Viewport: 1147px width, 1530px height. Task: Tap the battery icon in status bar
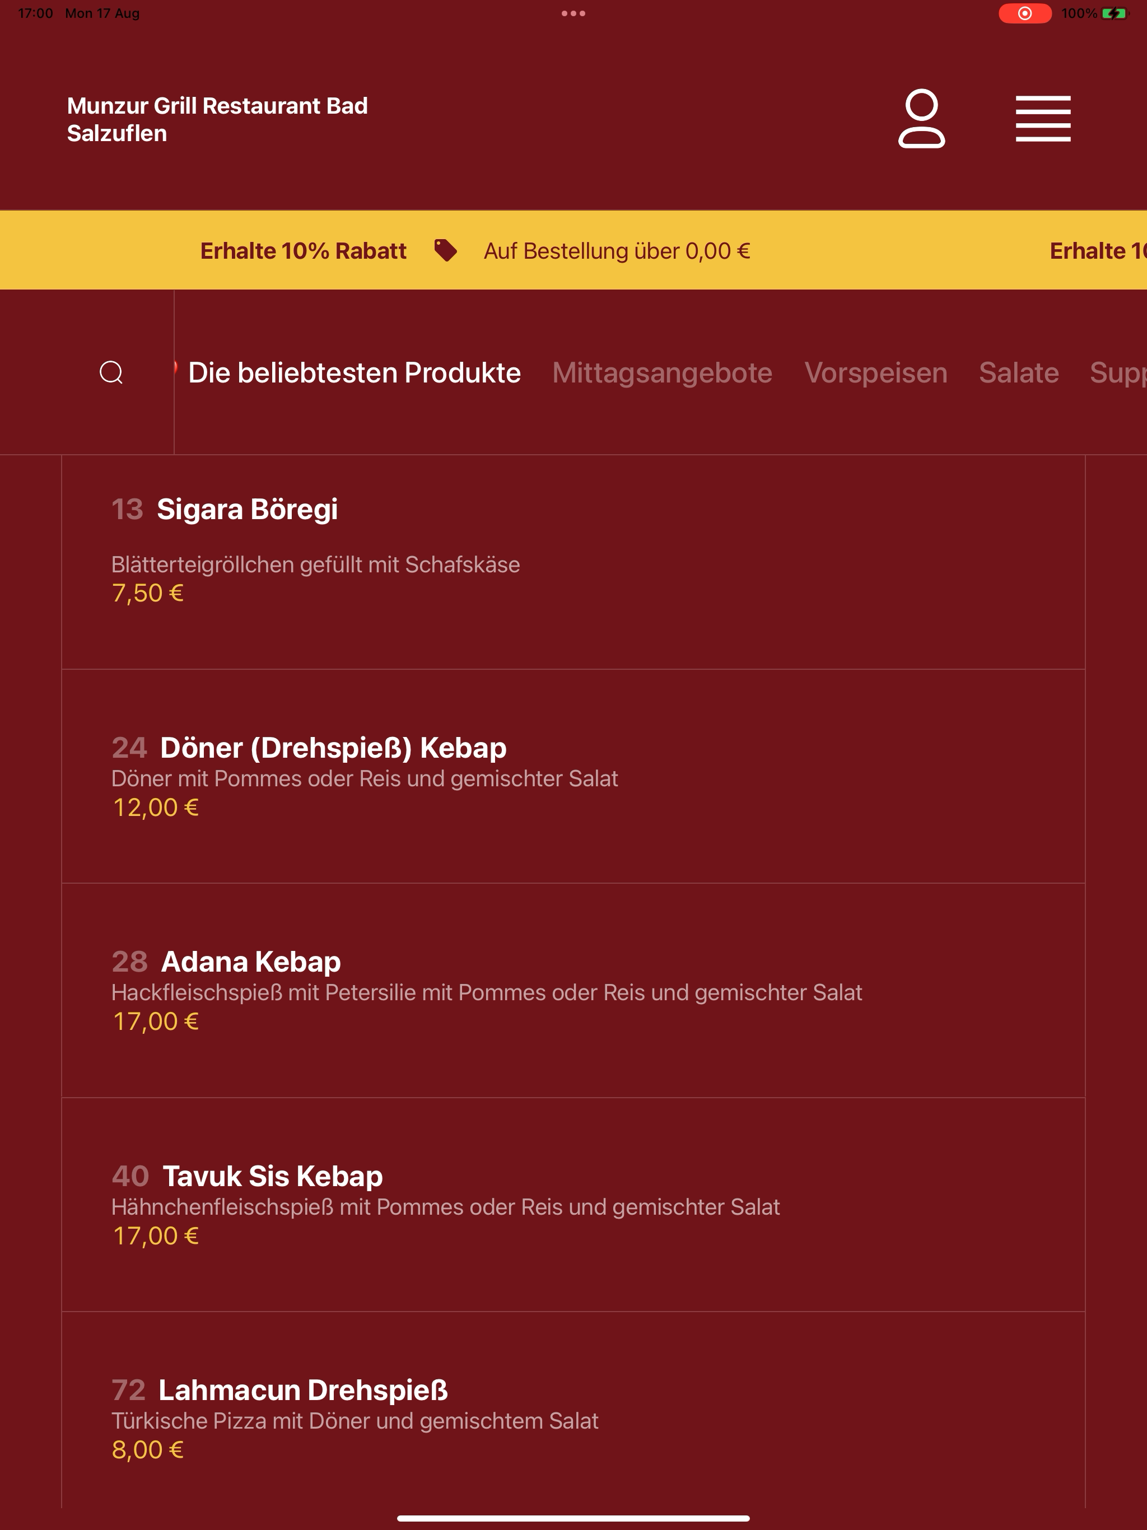coord(1115,13)
